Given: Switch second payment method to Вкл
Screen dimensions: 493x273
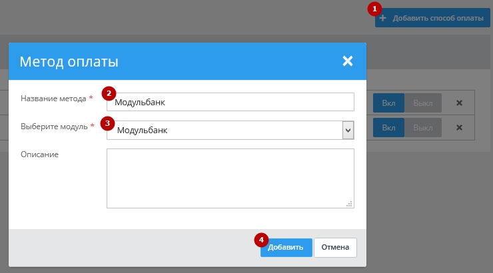Looking at the screenshot, I should 388,127.
